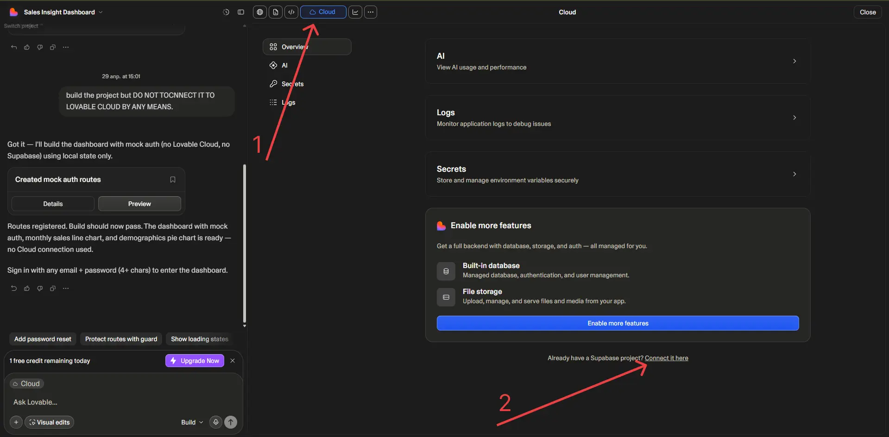This screenshot has width=889, height=437.
Task: Select Secrets in the Cloud sidebar
Action: click(292, 84)
